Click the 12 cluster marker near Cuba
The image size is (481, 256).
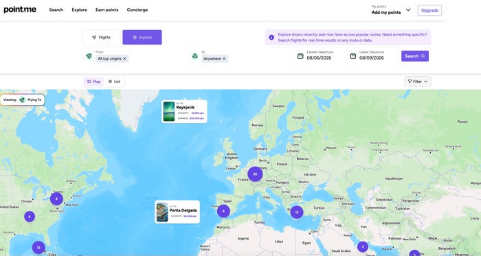[x=38, y=248]
